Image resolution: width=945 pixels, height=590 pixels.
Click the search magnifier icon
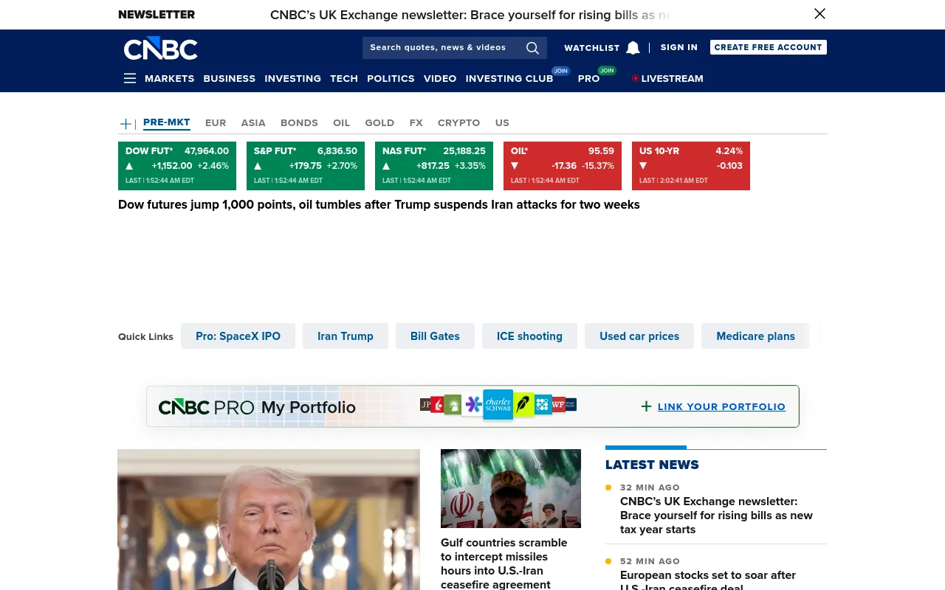tap(532, 48)
